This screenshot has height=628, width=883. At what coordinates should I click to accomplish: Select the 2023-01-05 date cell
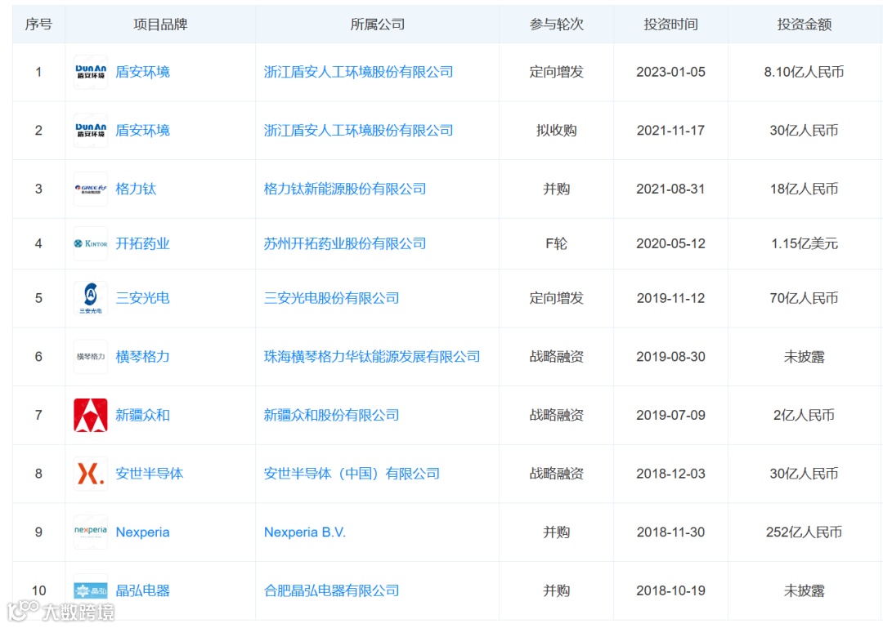click(x=670, y=72)
